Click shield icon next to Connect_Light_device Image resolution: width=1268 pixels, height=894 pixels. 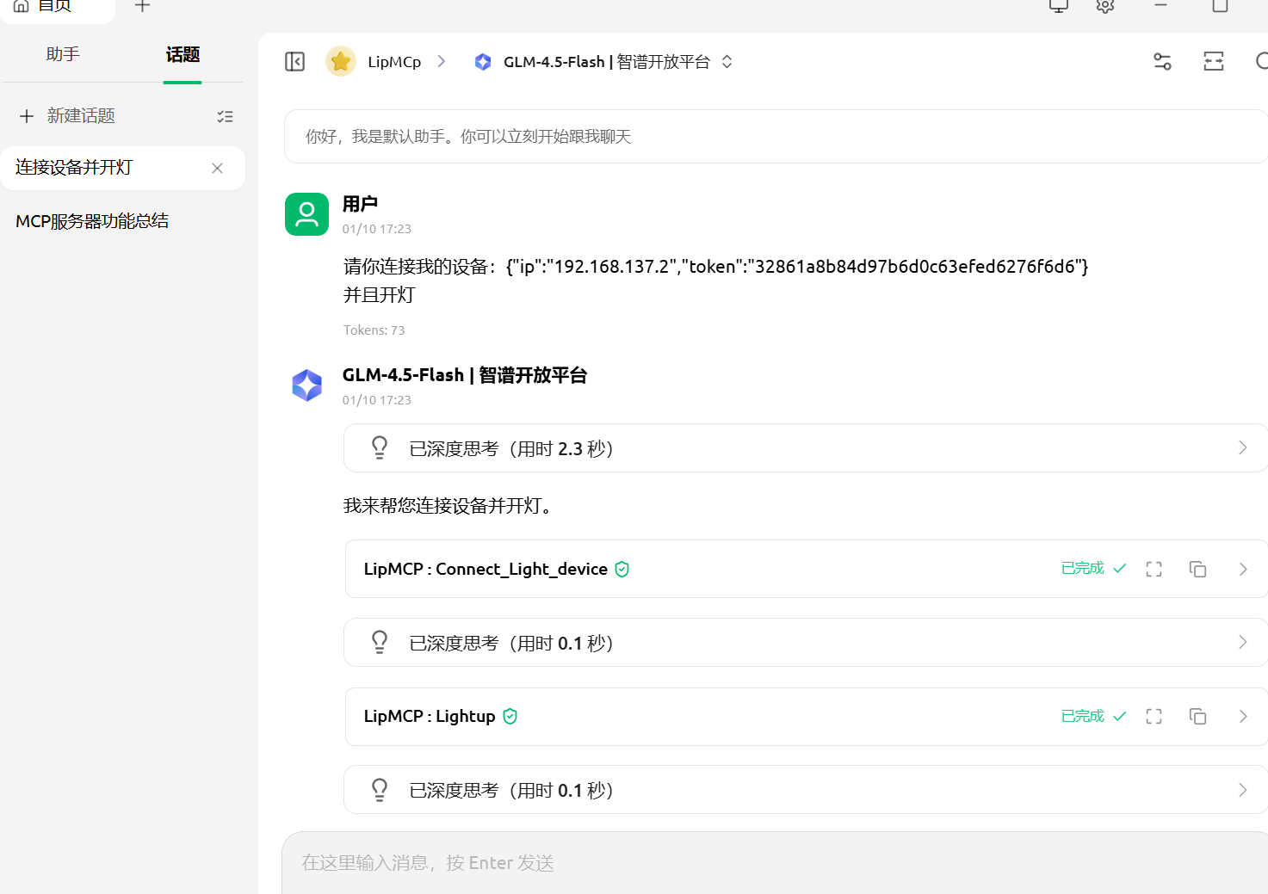click(x=622, y=569)
